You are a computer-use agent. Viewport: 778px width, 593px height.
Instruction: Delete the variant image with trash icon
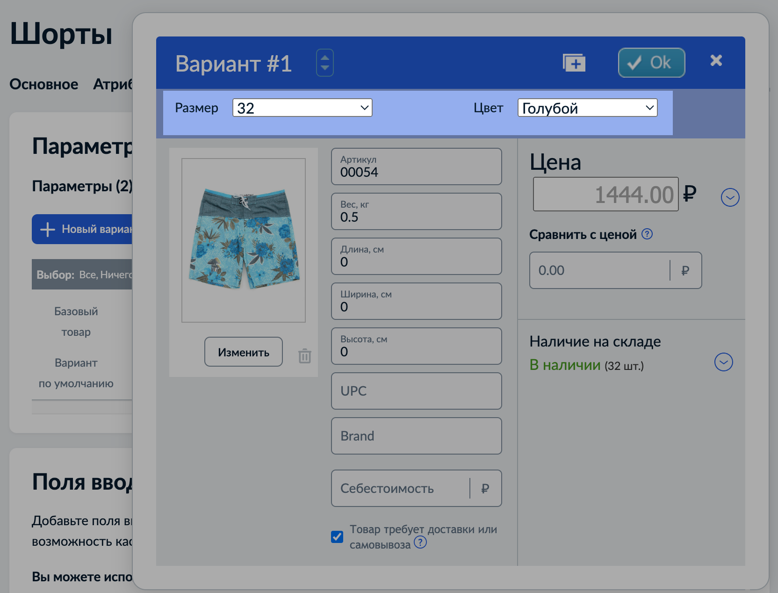tap(305, 356)
